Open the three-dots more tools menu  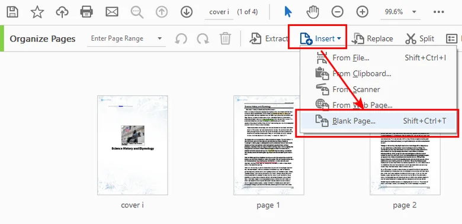coord(439,12)
